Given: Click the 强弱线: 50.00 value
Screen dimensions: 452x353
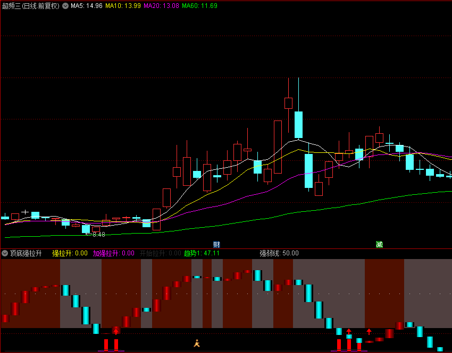Looking at the screenshot, I should 279,253.
